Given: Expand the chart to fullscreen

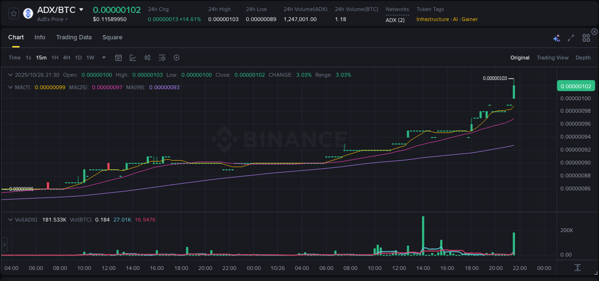Looking at the screenshot, I should (x=570, y=37).
